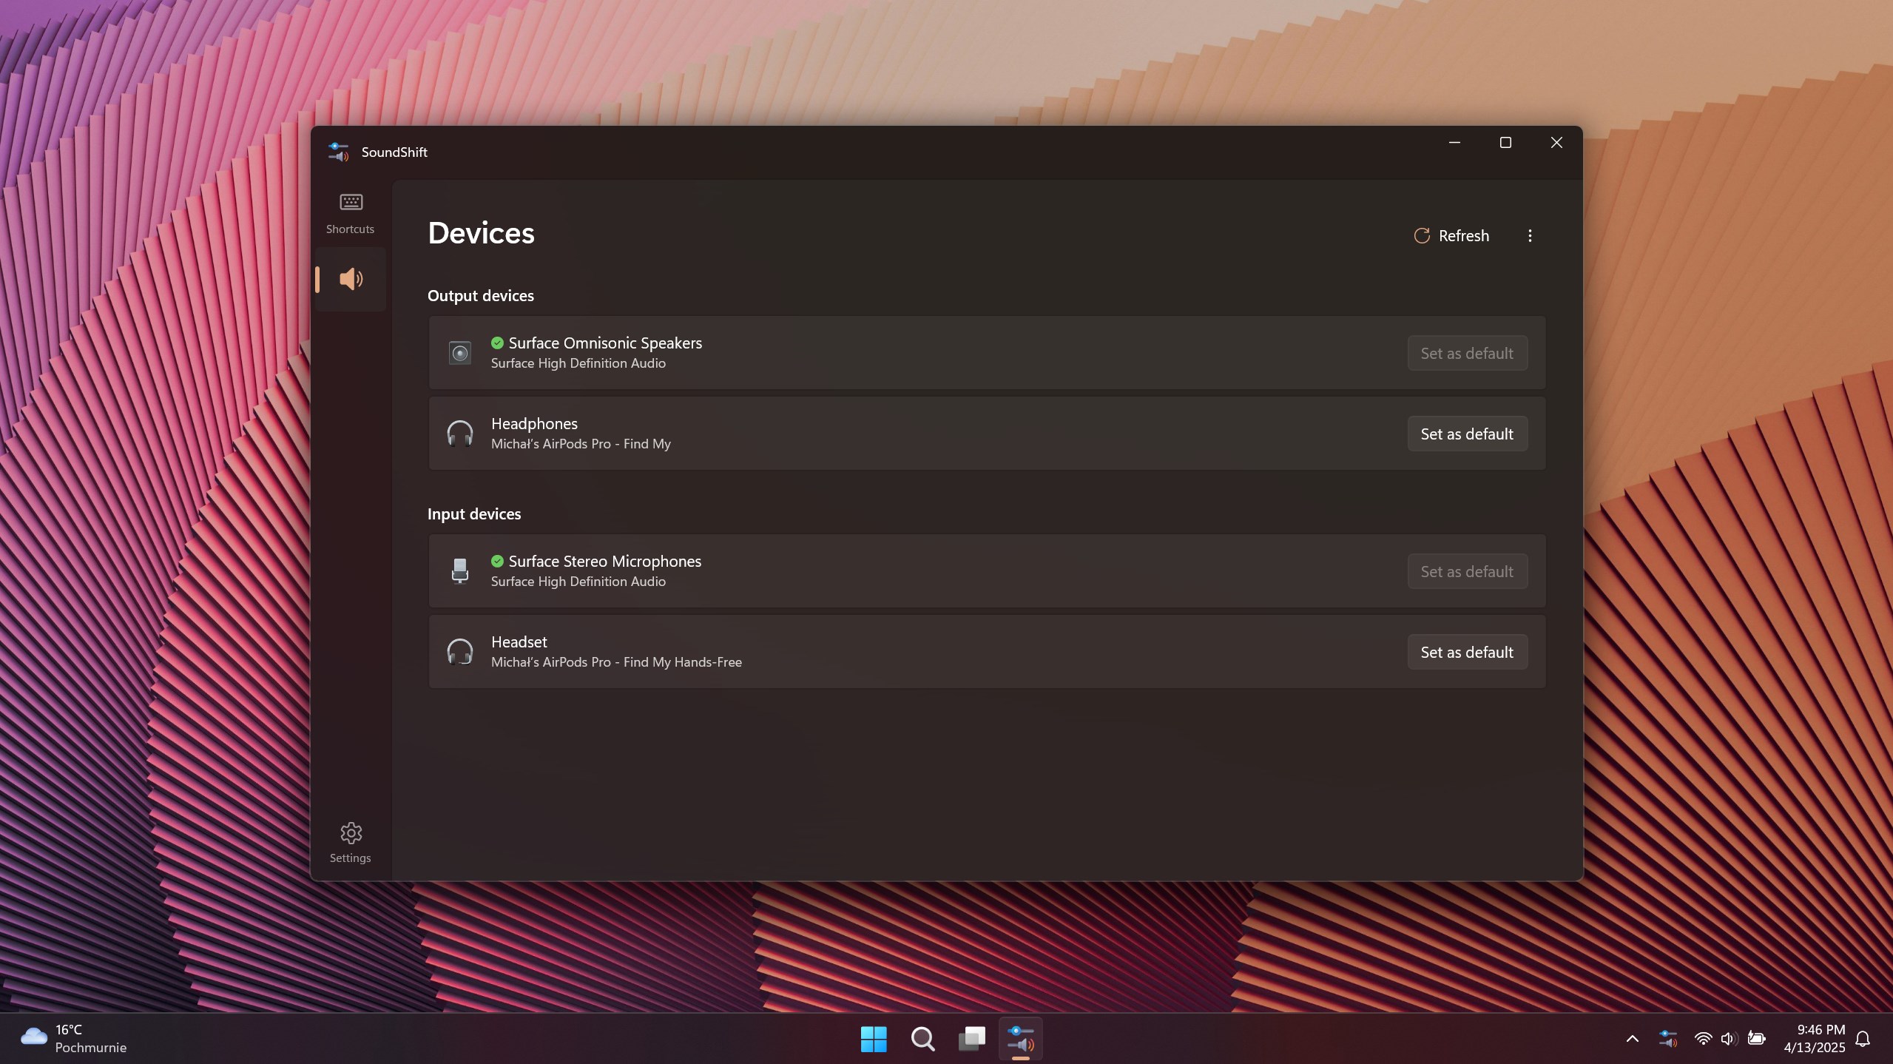Image resolution: width=1893 pixels, height=1064 pixels.
Task: Click SoundShift icon in system tray
Action: pos(1668,1039)
